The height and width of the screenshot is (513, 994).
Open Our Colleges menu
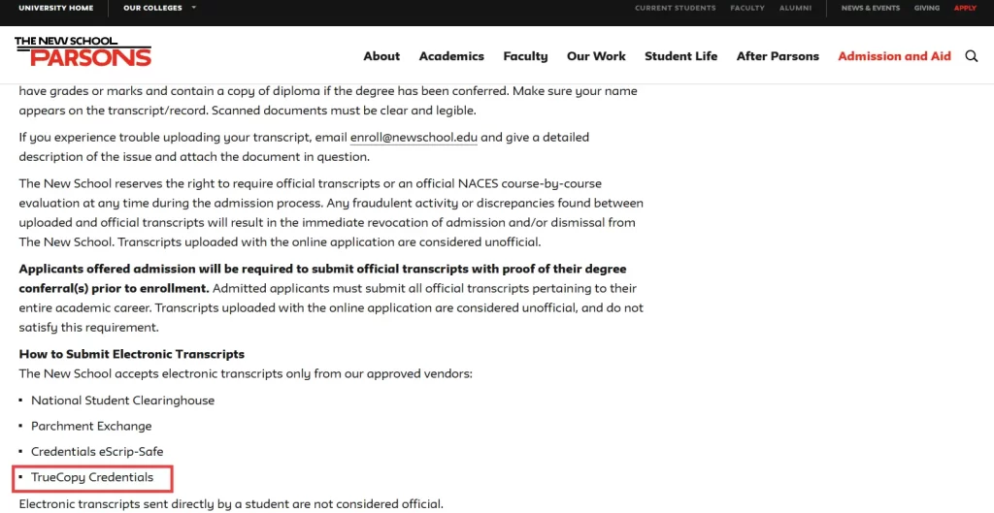(x=152, y=8)
